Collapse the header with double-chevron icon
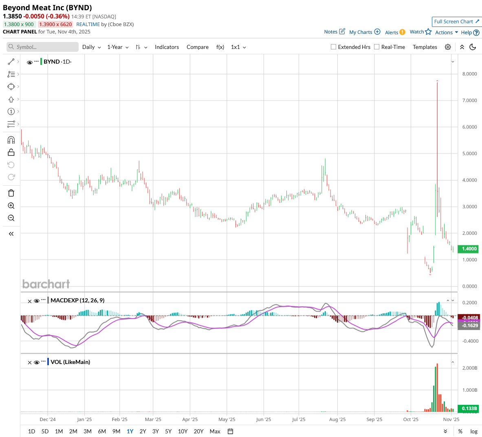 462,47
